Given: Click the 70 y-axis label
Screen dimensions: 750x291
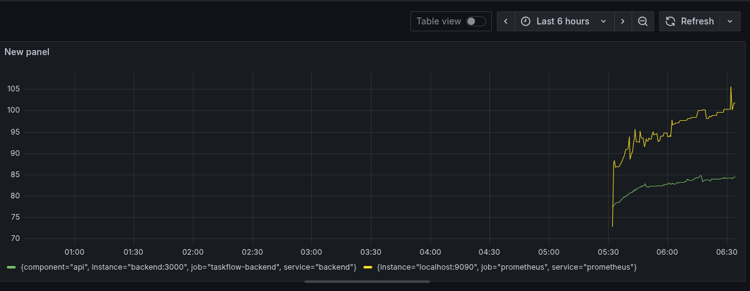Looking at the screenshot, I should tap(14, 239).
